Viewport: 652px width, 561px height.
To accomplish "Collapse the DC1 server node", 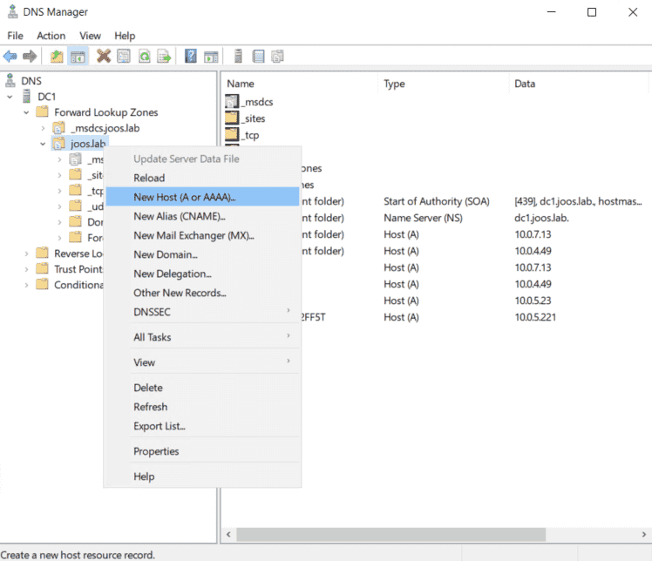I will coord(10,97).
